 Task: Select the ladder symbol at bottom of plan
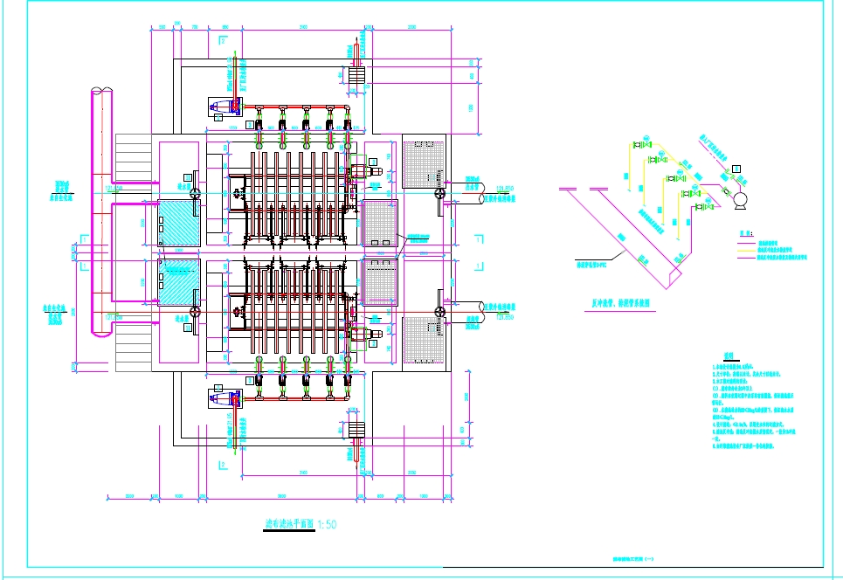pyautogui.click(x=356, y=431)
